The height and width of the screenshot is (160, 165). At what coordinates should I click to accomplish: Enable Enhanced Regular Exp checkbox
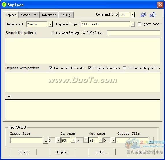124,68
